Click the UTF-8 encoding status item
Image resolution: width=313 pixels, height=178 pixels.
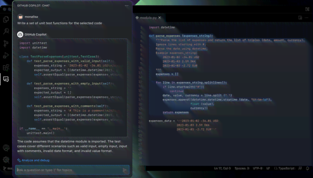(258, 168)
